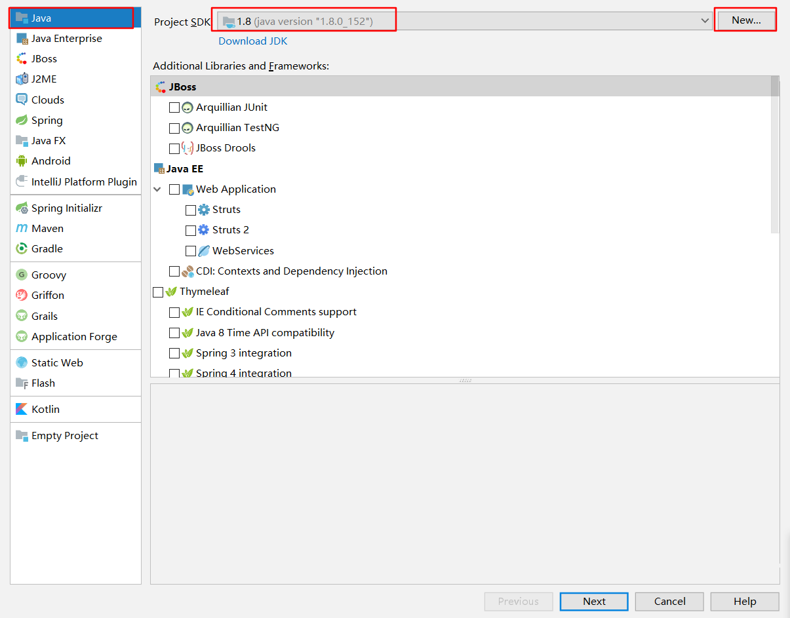Click the frameworks list vertical scrollbar
Screen dimensions: 790x618
click(775, 155)
